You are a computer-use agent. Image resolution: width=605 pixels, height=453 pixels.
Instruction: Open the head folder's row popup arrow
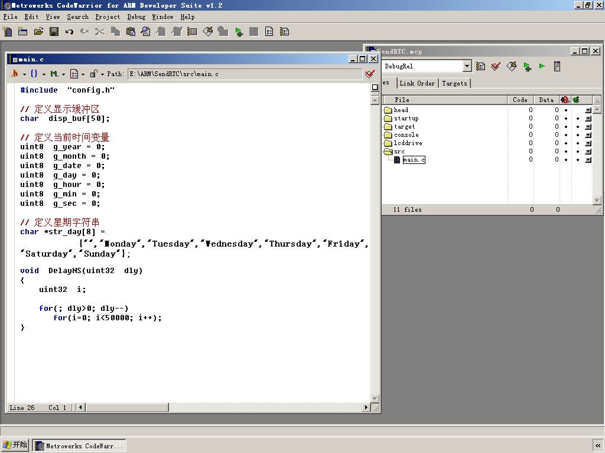coord(588,110)
